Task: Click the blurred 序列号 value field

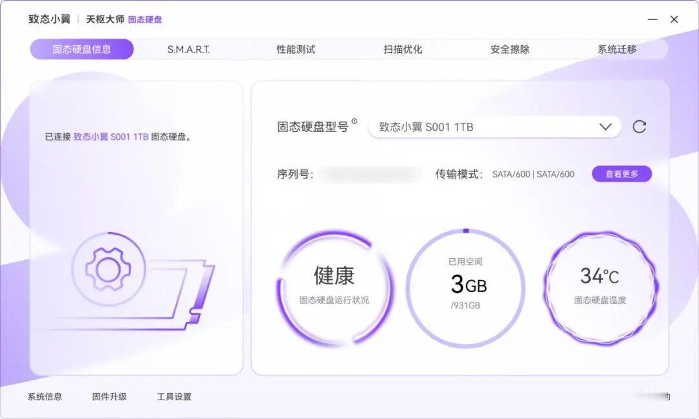Action: pyautogui.click(x=370, y=174)
